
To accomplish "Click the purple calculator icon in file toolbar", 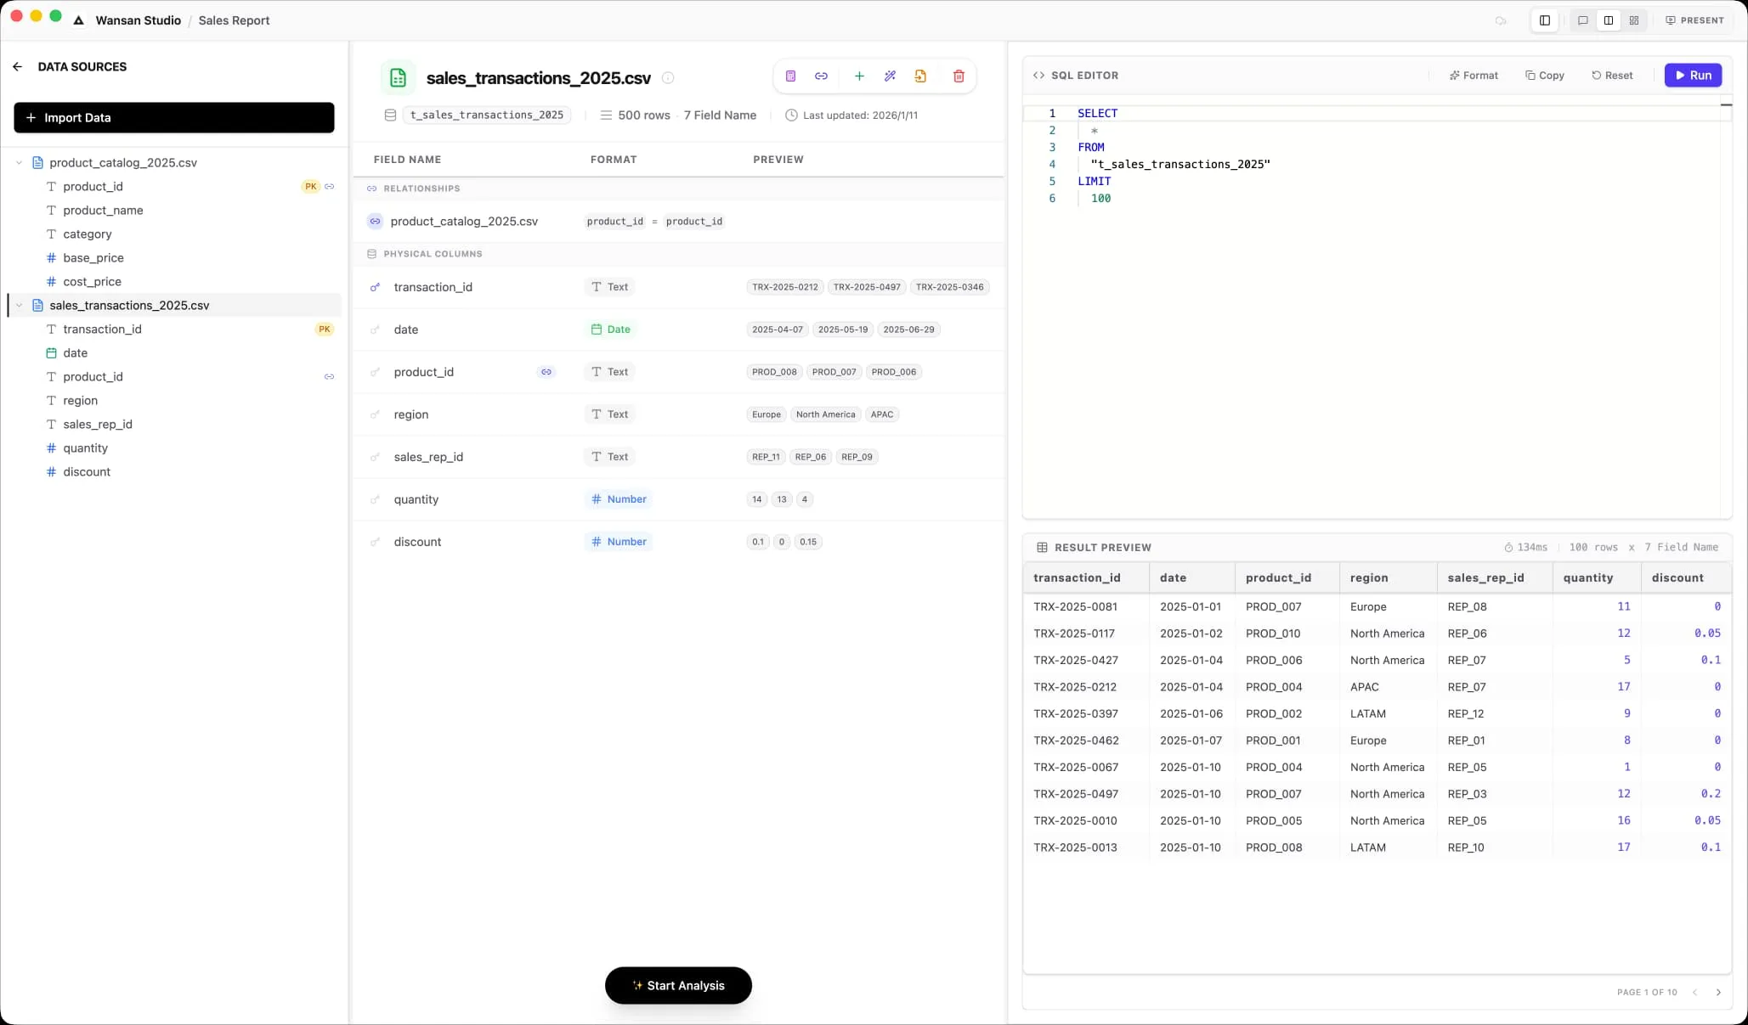I will [x=790, y=76].
